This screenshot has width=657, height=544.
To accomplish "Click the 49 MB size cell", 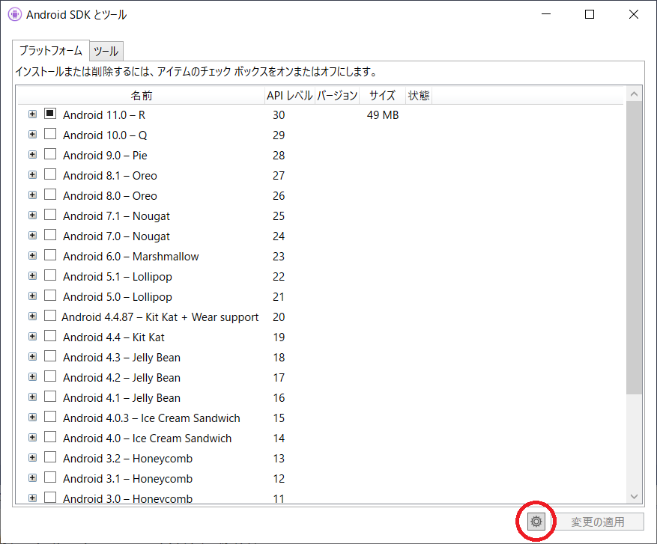I will point(383,115).
